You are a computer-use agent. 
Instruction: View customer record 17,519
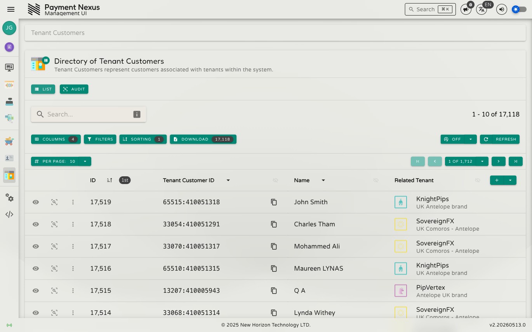point(36,202)
